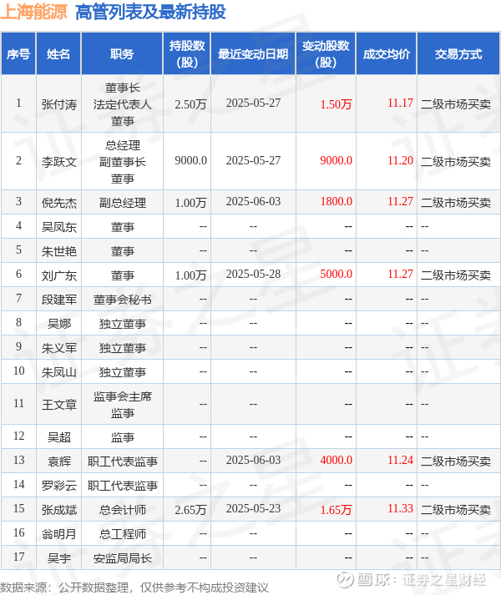Image resolution: width=501 pixels, height=595 pixels.
Task: Click the 姓名 column header
Action: click(58, 54)
